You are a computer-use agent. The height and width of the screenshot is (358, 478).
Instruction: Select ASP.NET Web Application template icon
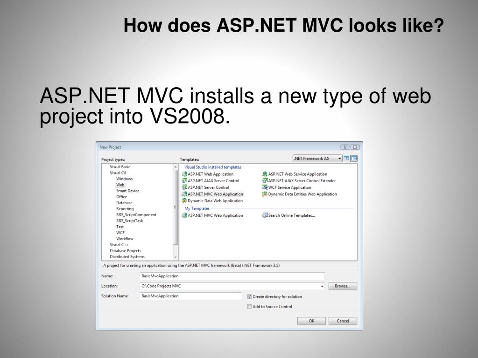click(x=184, y=174)
